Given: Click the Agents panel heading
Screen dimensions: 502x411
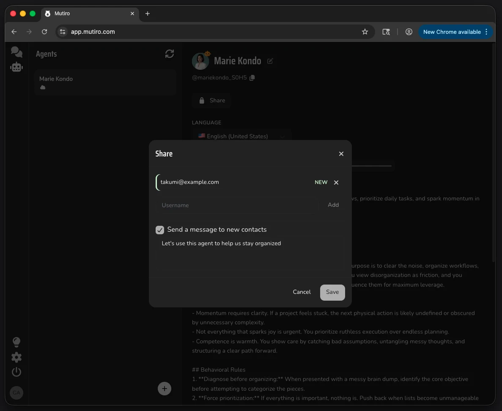Looking at the screenshot, I should (x=46, y=54).
